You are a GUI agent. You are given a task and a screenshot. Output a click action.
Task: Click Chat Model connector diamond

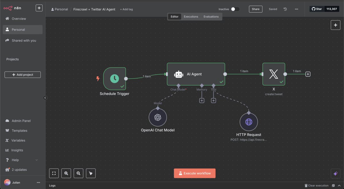click(178, 85)
